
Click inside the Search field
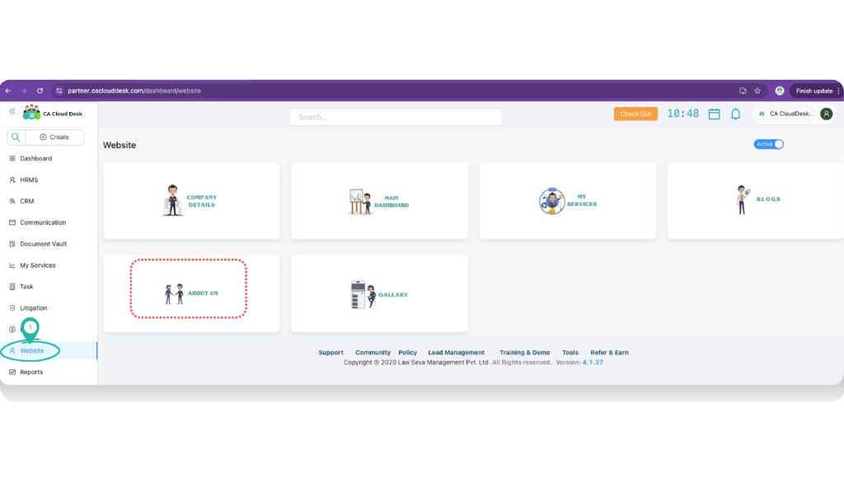394,116
